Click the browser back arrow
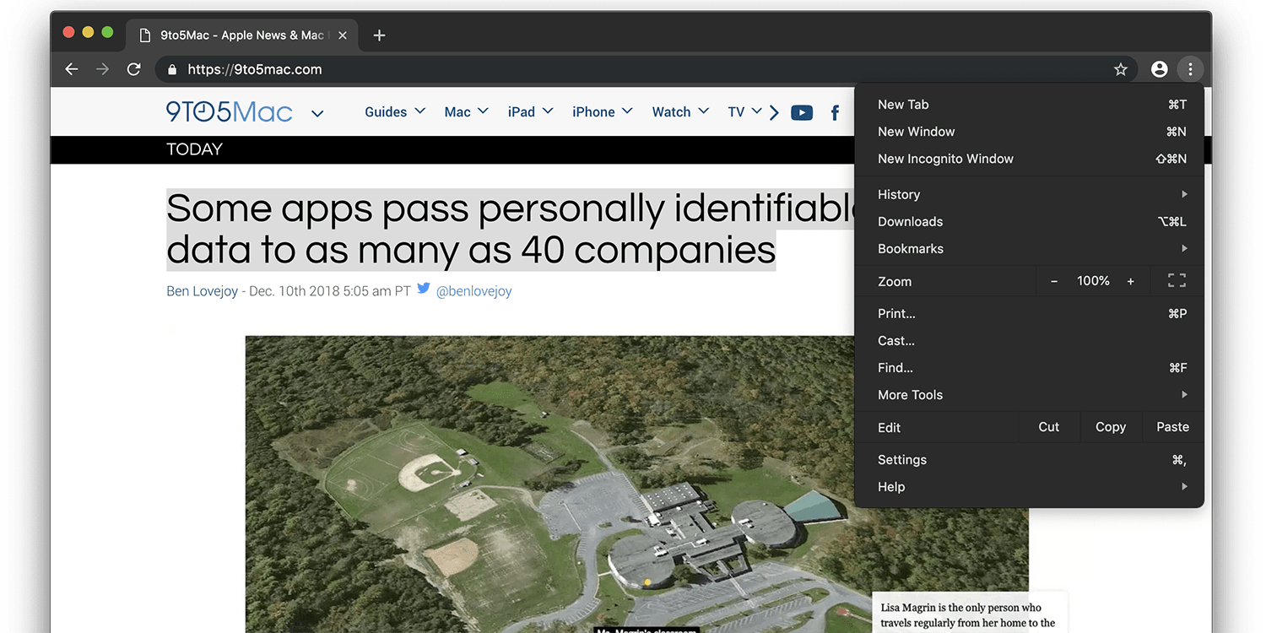The image size is (1266, 633). click(72, 69)
